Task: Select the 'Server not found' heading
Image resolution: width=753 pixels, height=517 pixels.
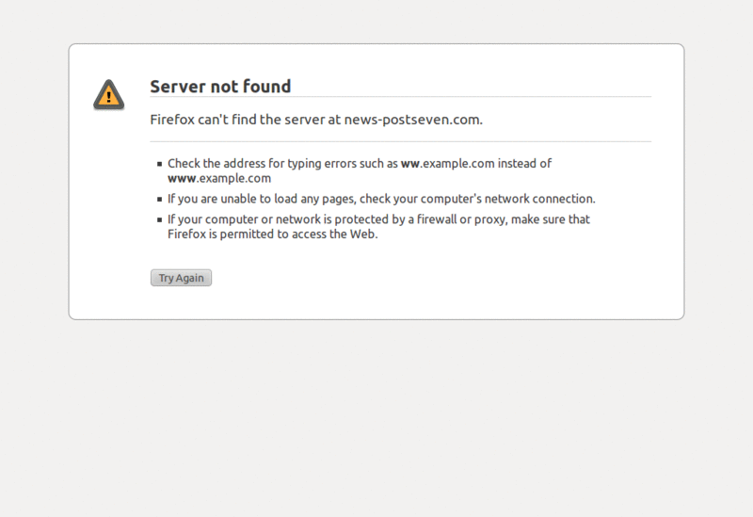Action: pyautogui.click(x=220, y=87)
